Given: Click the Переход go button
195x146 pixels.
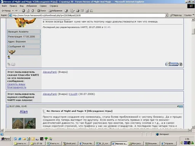Looking at the screenshot, I should point(176,15).
